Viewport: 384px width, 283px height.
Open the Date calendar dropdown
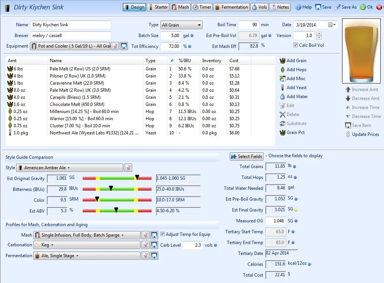332,25
